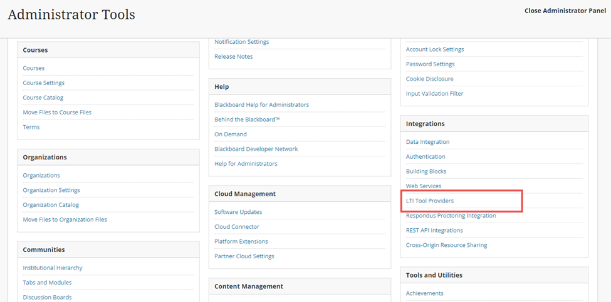The image size is (611, 302).
Task: Open Cookie Disclosure
Action: click(429, 79)
